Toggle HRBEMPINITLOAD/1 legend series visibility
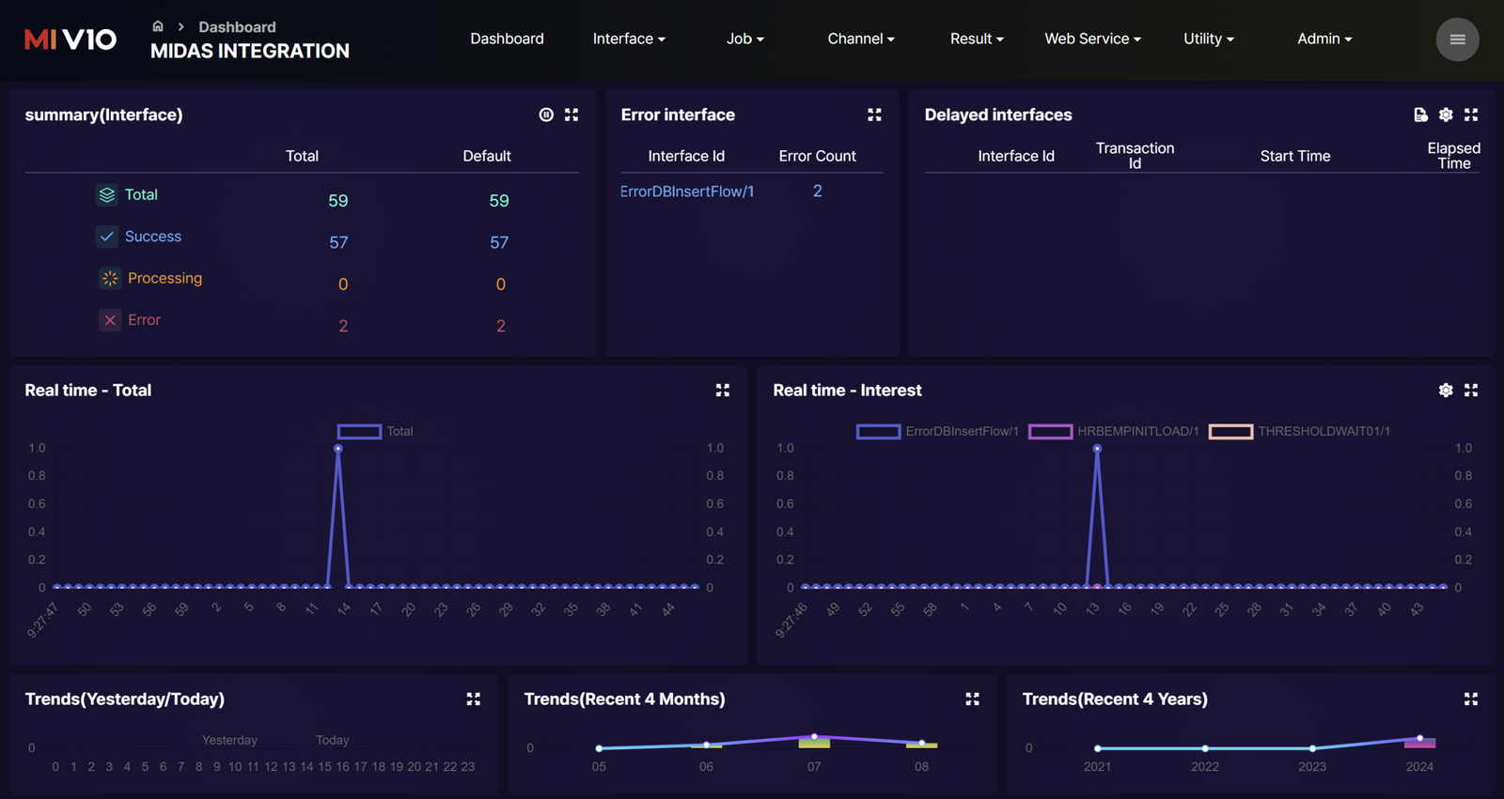Viewport: 1504px width, 799px height. coord(1050,431)
